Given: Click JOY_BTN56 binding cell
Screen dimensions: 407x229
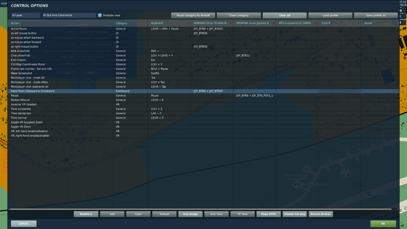Looking at the screenshot, I should [x=212, y=33].
